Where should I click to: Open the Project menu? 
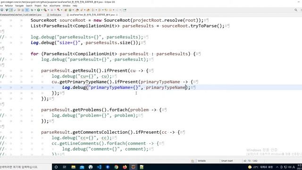38,6
